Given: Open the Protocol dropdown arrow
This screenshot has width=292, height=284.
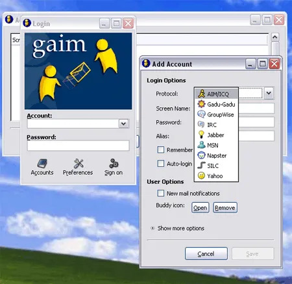Looking at the screenshot, I should pos(269,94).
